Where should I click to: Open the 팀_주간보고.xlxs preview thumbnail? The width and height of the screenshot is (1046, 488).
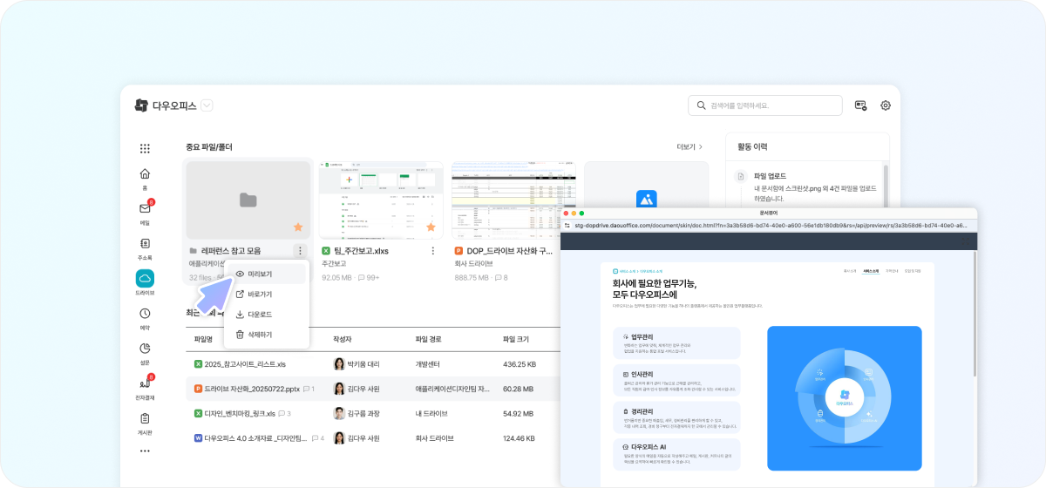tap(381, 200)
